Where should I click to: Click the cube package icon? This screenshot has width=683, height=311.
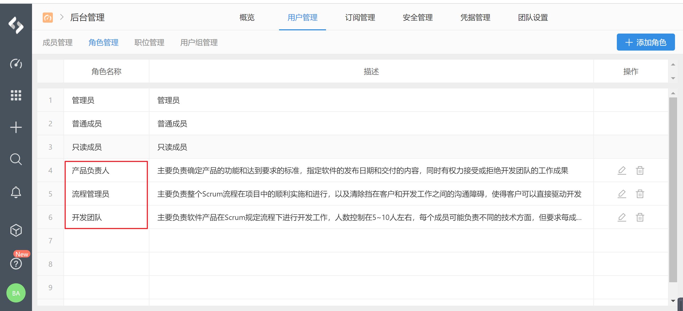[x=16, y=230]
